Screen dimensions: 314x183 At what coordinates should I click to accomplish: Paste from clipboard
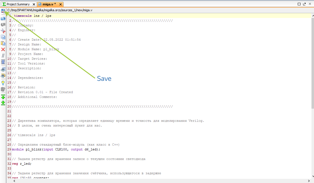point(3,43)
